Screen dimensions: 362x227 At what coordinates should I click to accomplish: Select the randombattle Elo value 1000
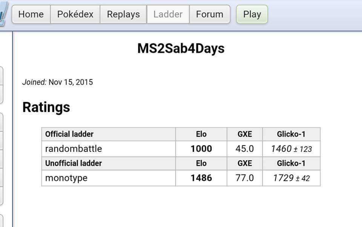coord(201,149)
